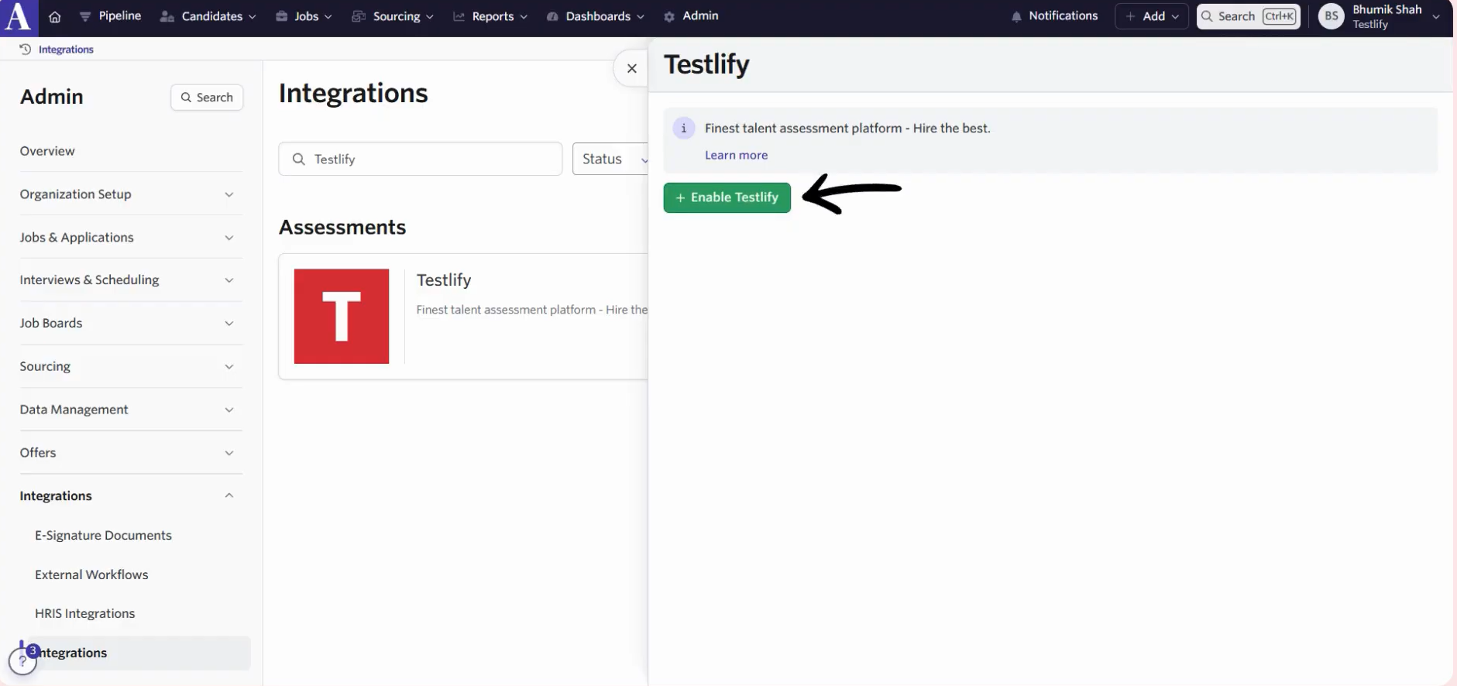Go to the home icon
The image size is (1457, 686).
tap(55, 16)
